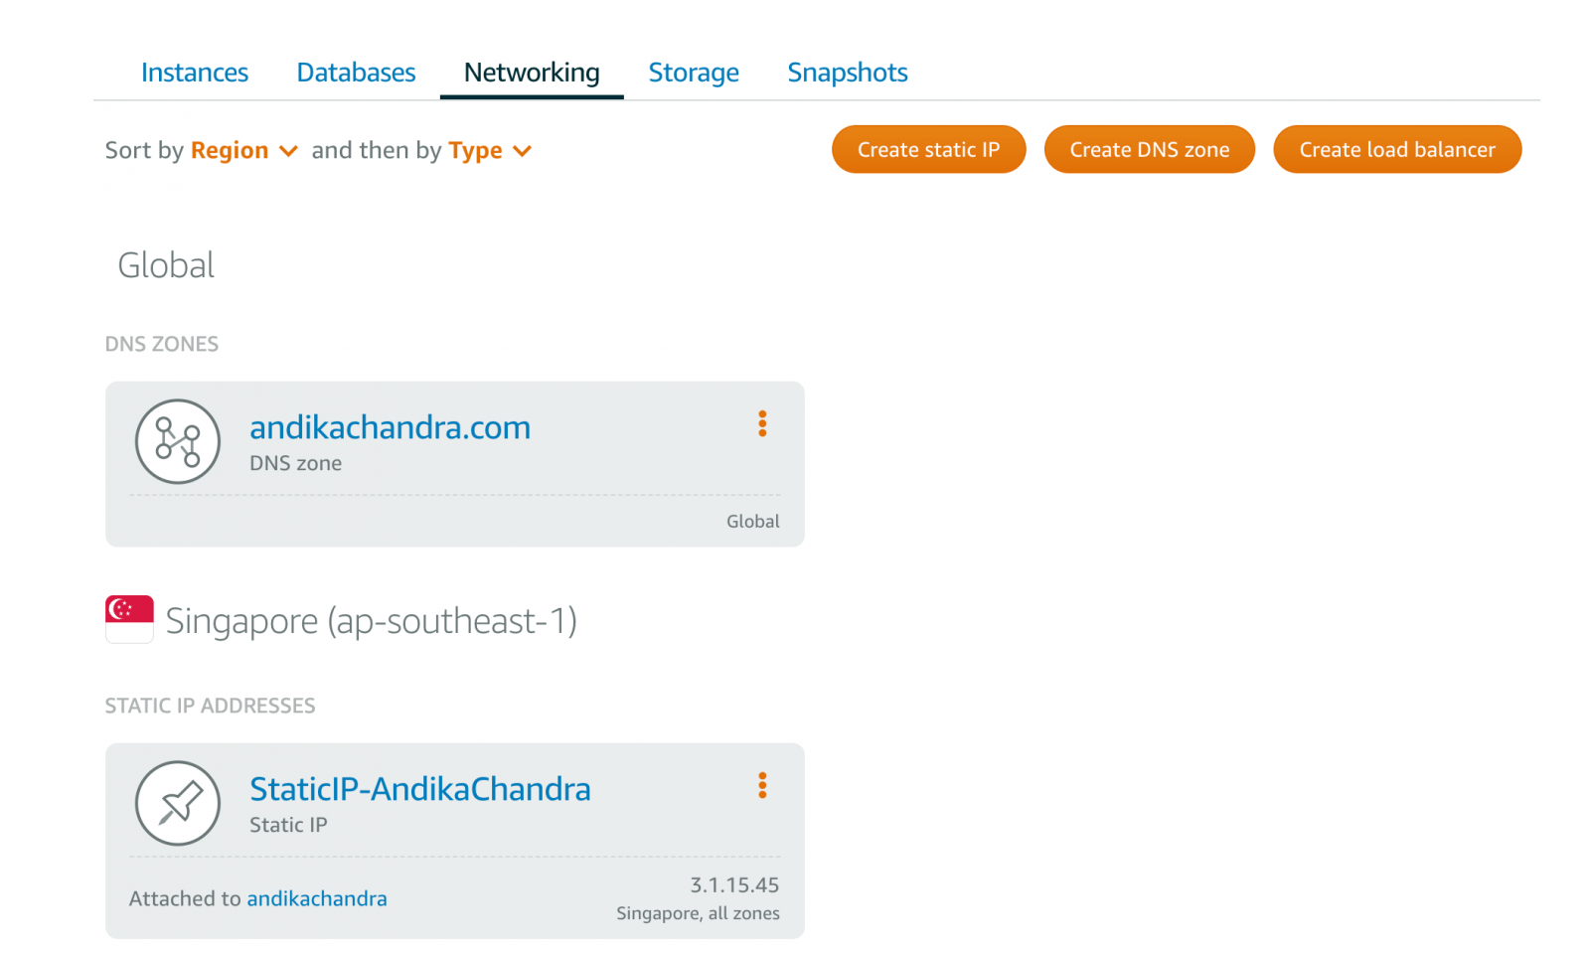Click the Static IP pushpin icon

click(x=178, y=803)
